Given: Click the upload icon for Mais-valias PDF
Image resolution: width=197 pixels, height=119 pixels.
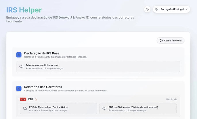Looking at the screenshot, I should click(25, 109).
